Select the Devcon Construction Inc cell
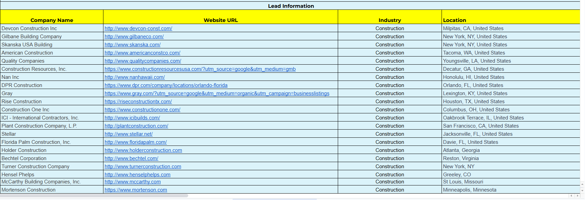Viewport: 585px width, 200px height. click(52, 28)
